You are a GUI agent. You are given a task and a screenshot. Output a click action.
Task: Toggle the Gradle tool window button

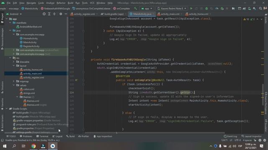click(266, 18)
